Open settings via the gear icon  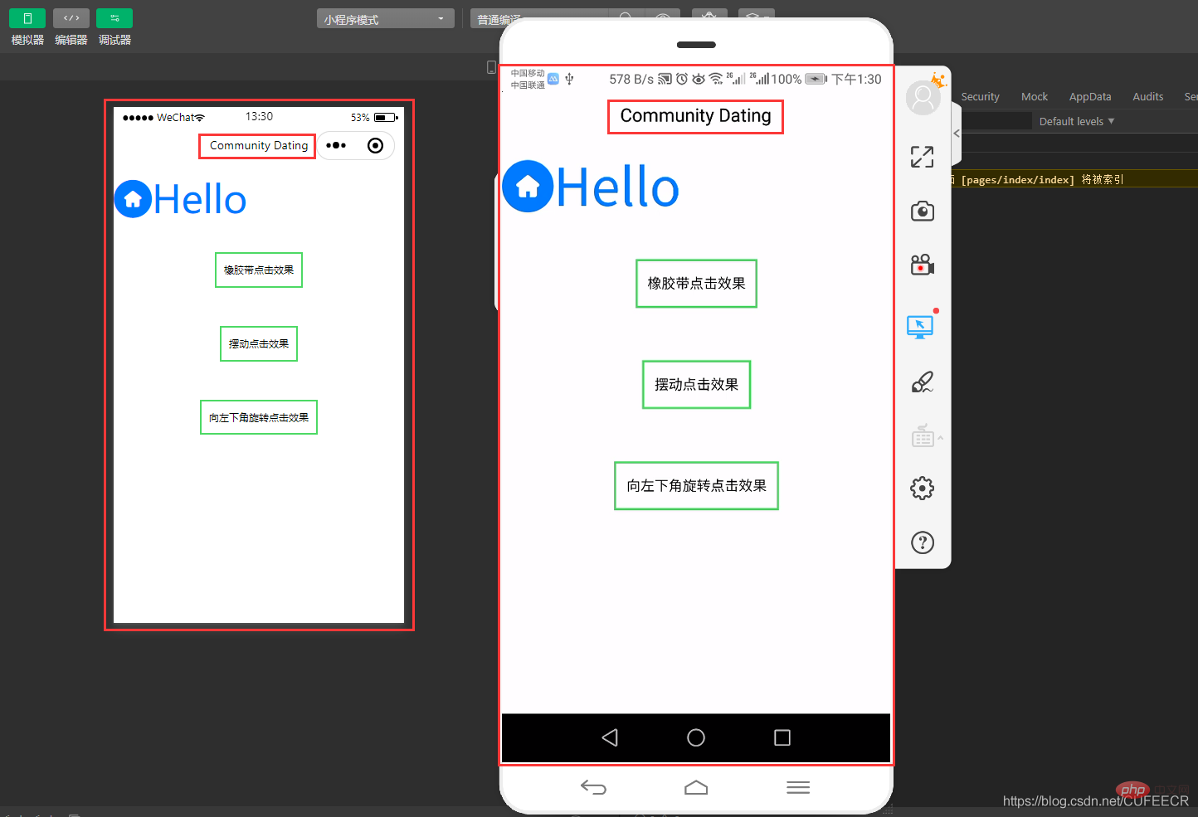coord(923,488)
